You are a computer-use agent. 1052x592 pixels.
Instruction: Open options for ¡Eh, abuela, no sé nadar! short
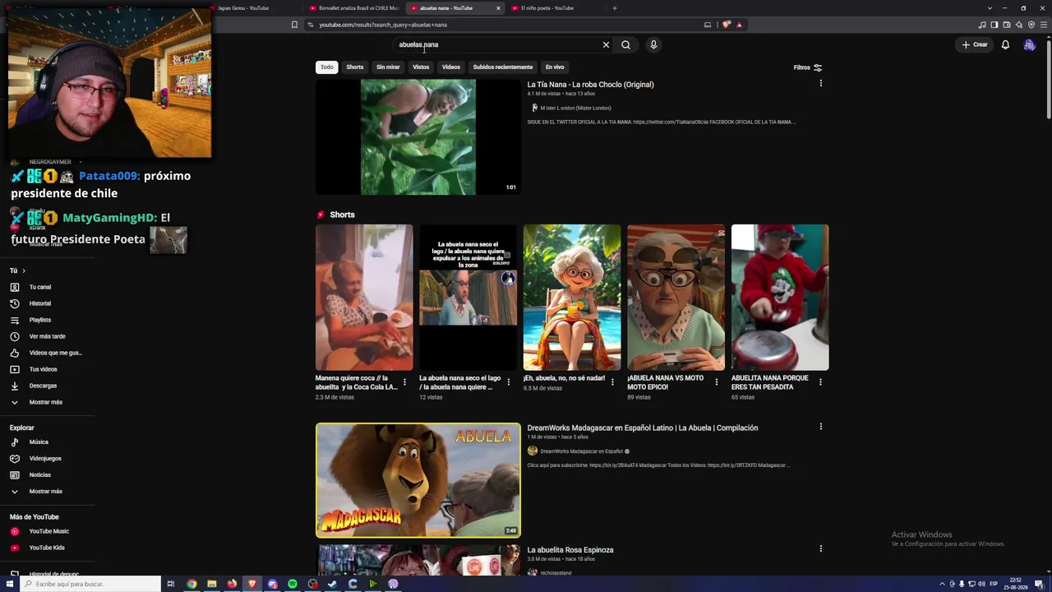612,382
